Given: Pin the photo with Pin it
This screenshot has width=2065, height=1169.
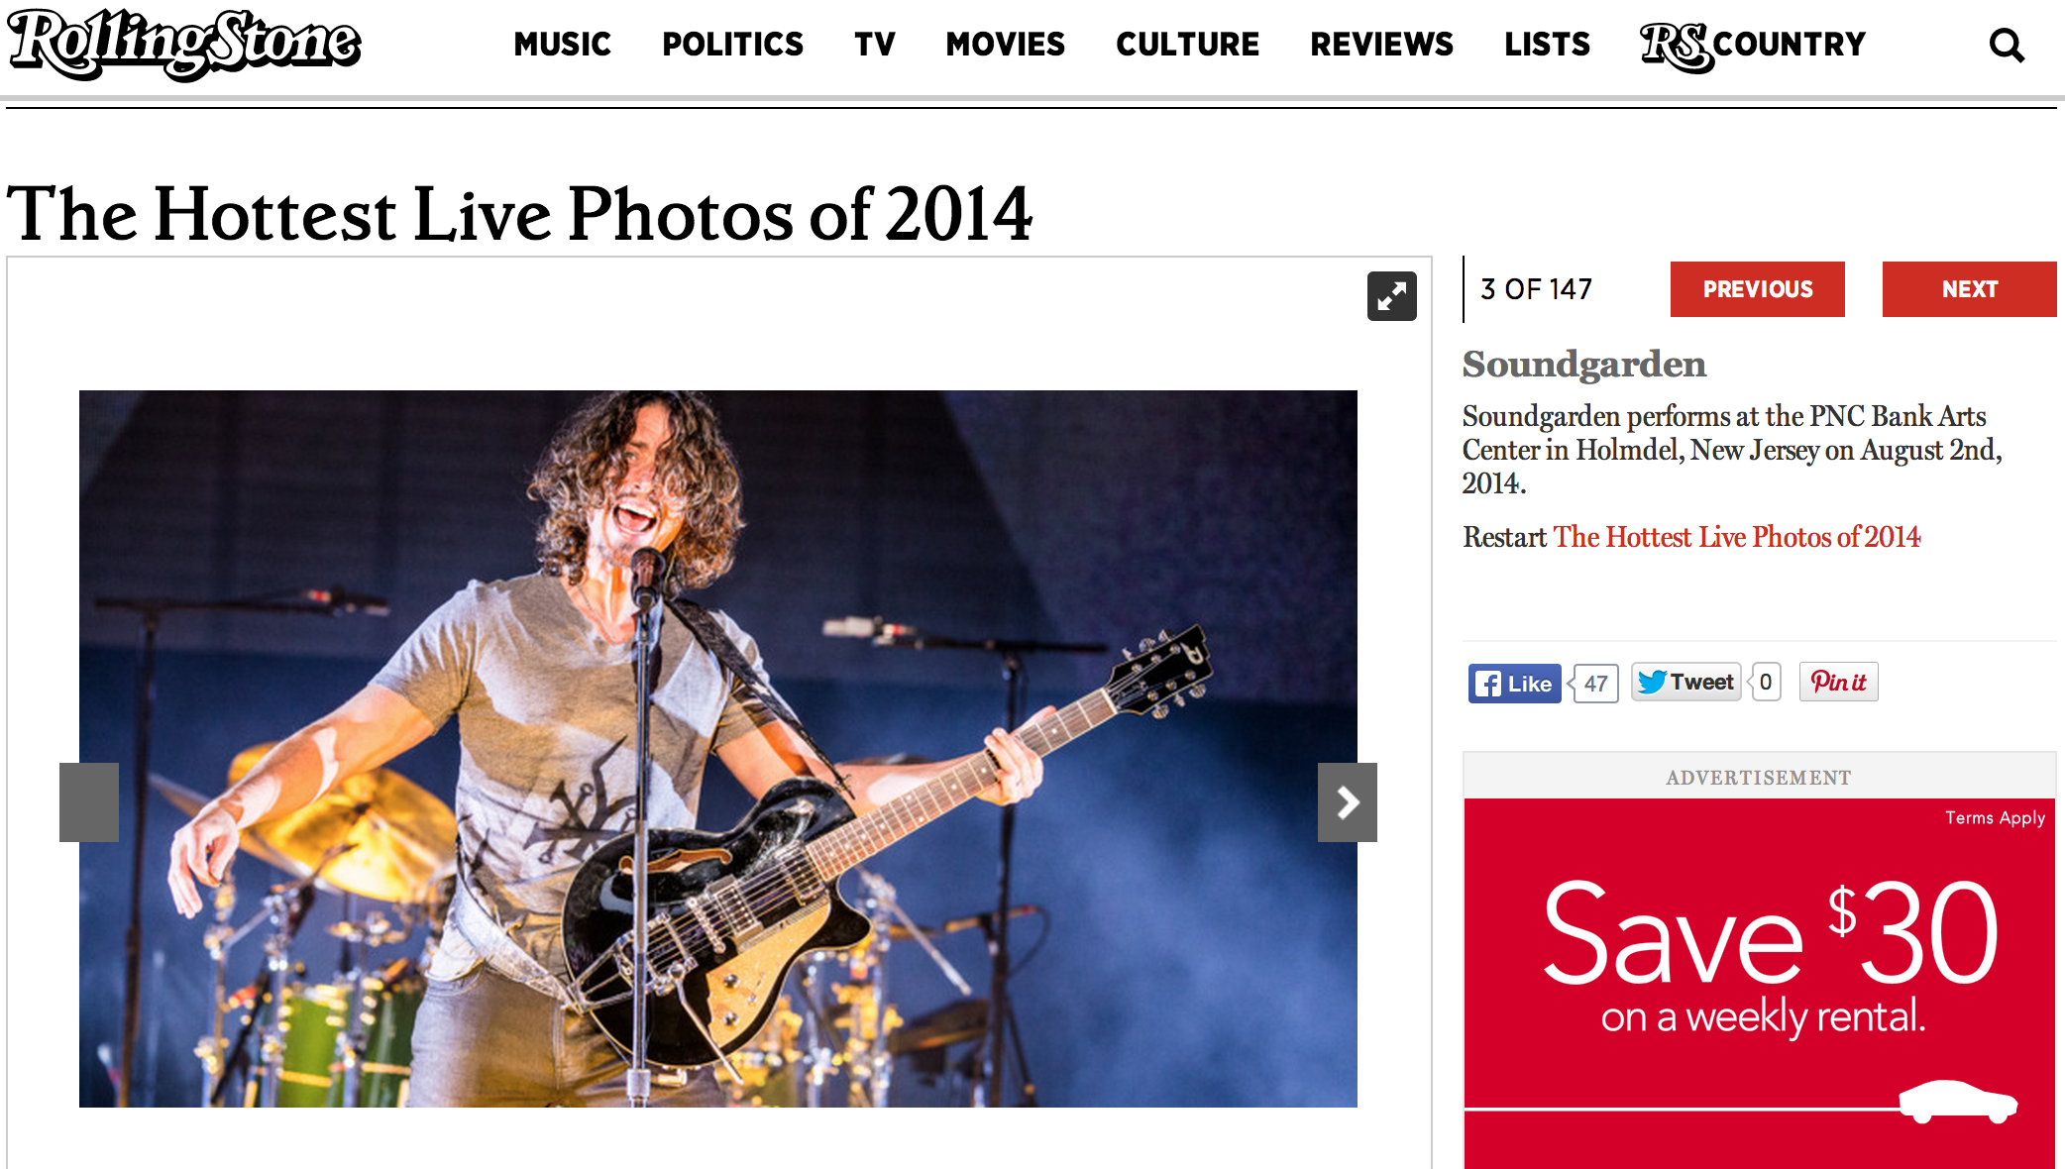Looking at the screenshot, I should click(1838, 682).
